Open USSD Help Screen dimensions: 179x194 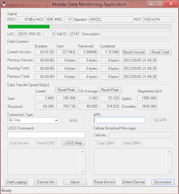tap(73, 143)
